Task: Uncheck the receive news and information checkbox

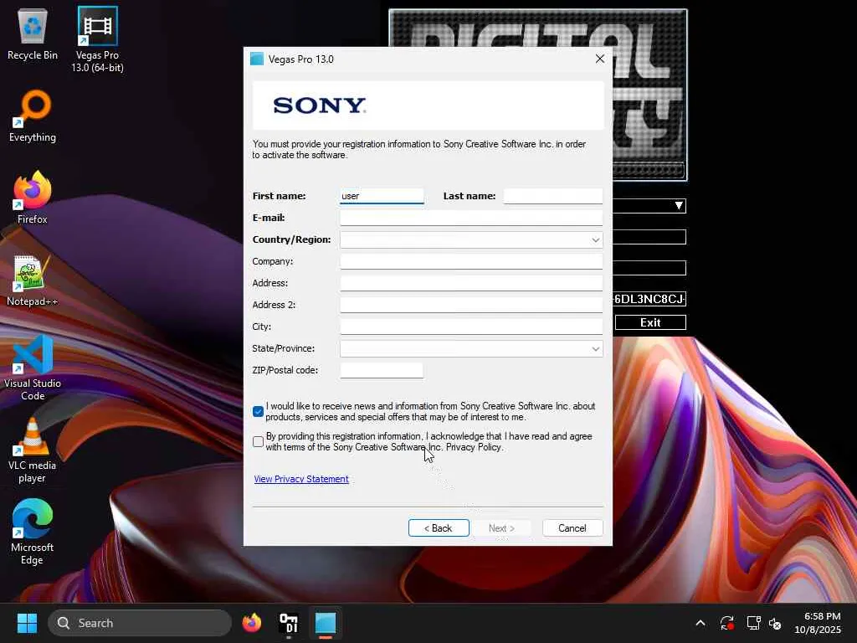Action: click(x=259, y=411)
